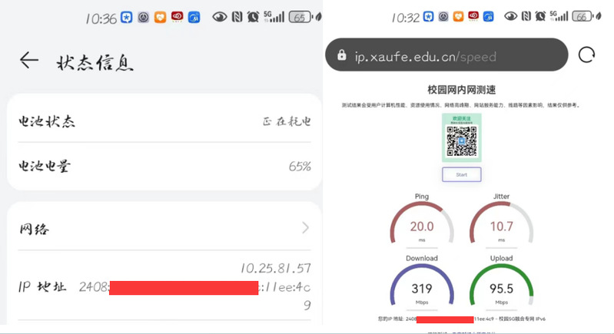Tap the ip.xaufe.edu.cn/speed address bar
Viewport: 614px width, 334px height.
pyautogui.click(x=446, y=55)
